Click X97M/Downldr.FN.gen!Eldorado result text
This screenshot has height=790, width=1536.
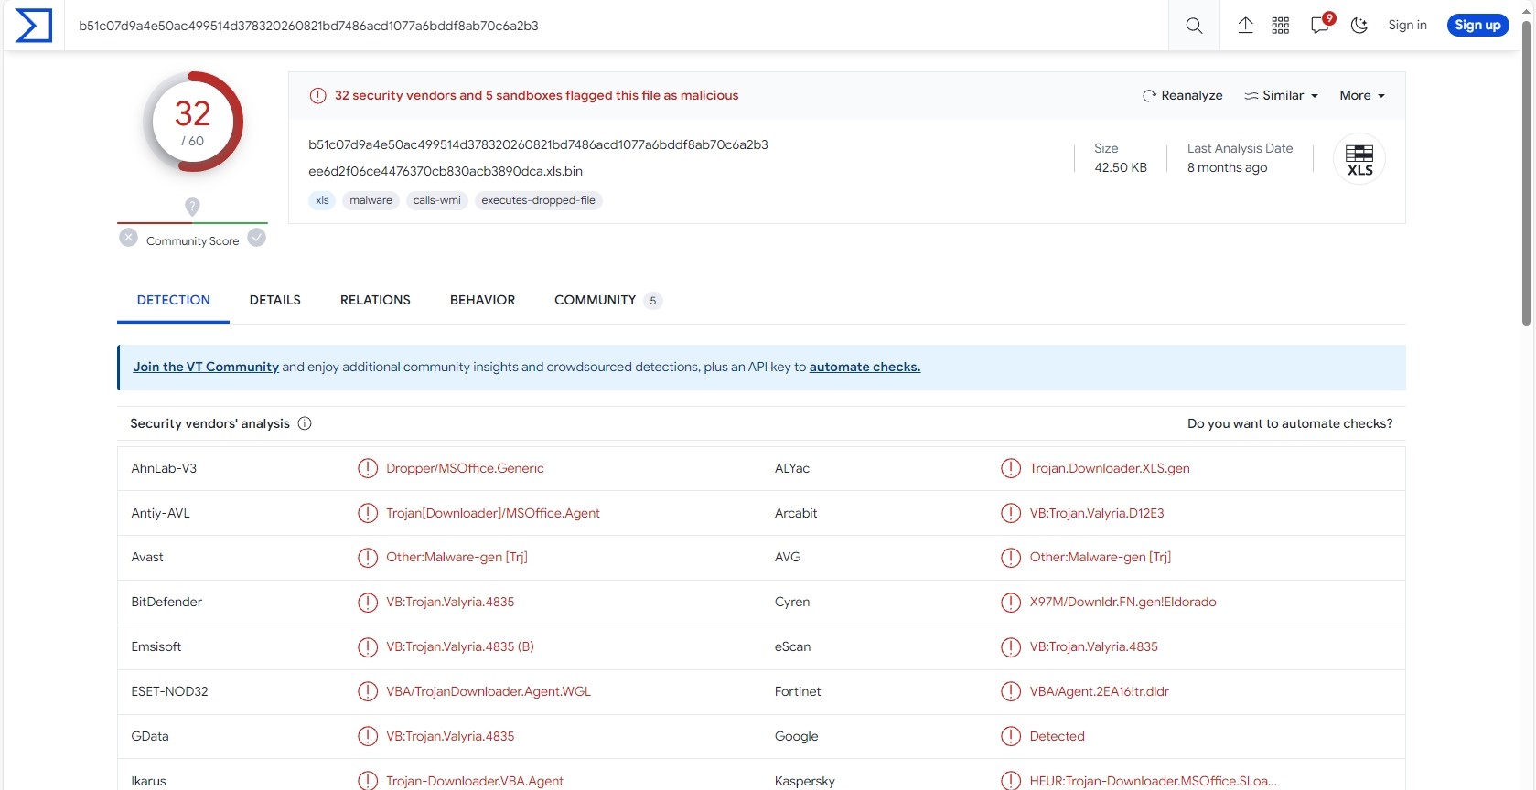(1122, 602)
